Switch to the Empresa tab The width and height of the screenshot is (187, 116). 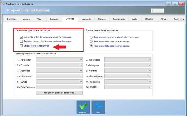pos(11,19)
